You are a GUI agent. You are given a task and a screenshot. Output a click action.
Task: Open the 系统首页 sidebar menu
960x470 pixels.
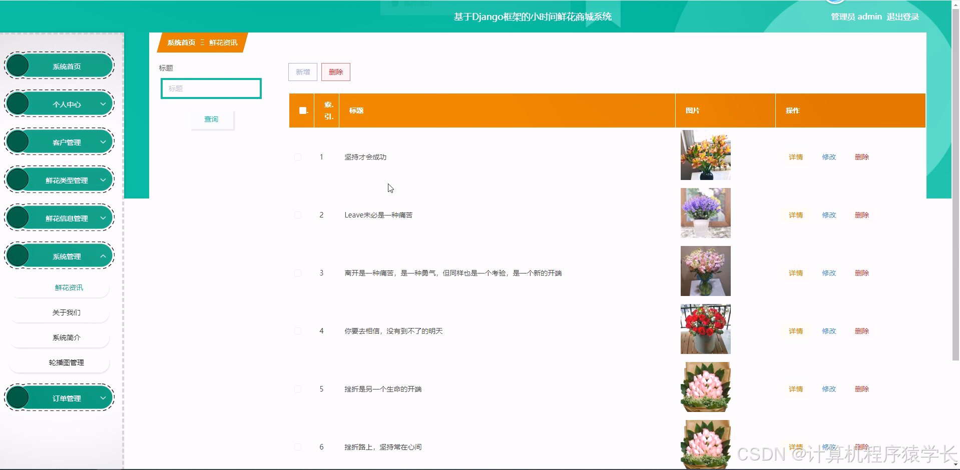pos(60,66)
